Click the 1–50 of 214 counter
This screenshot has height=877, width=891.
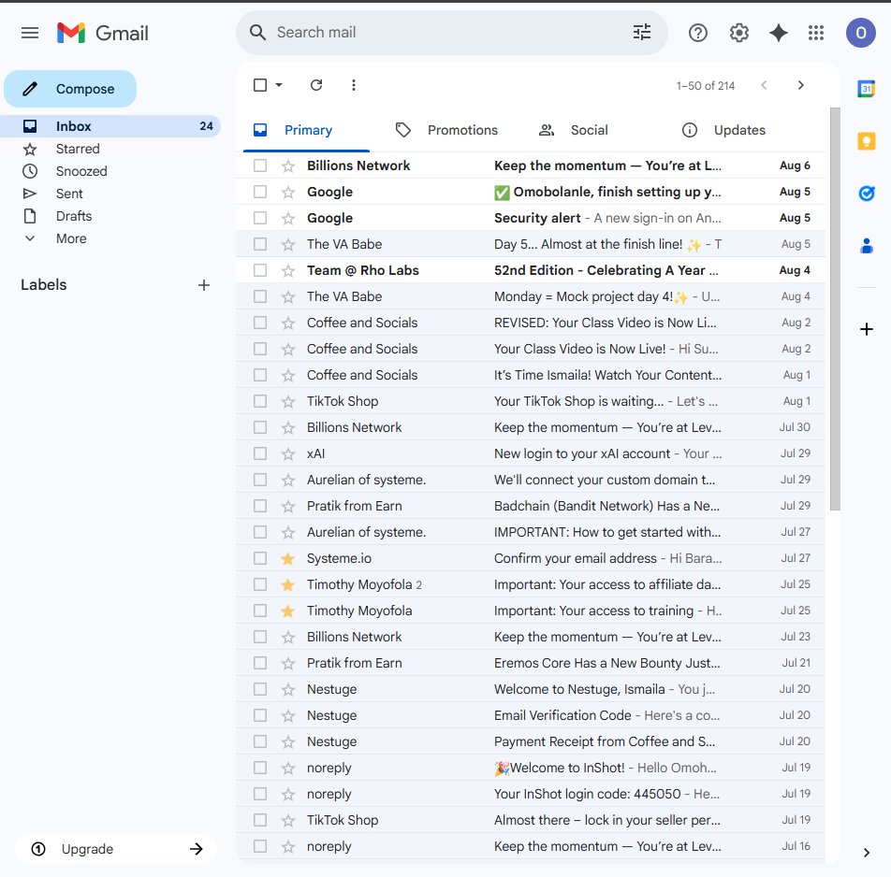click(x=705, y=86)
